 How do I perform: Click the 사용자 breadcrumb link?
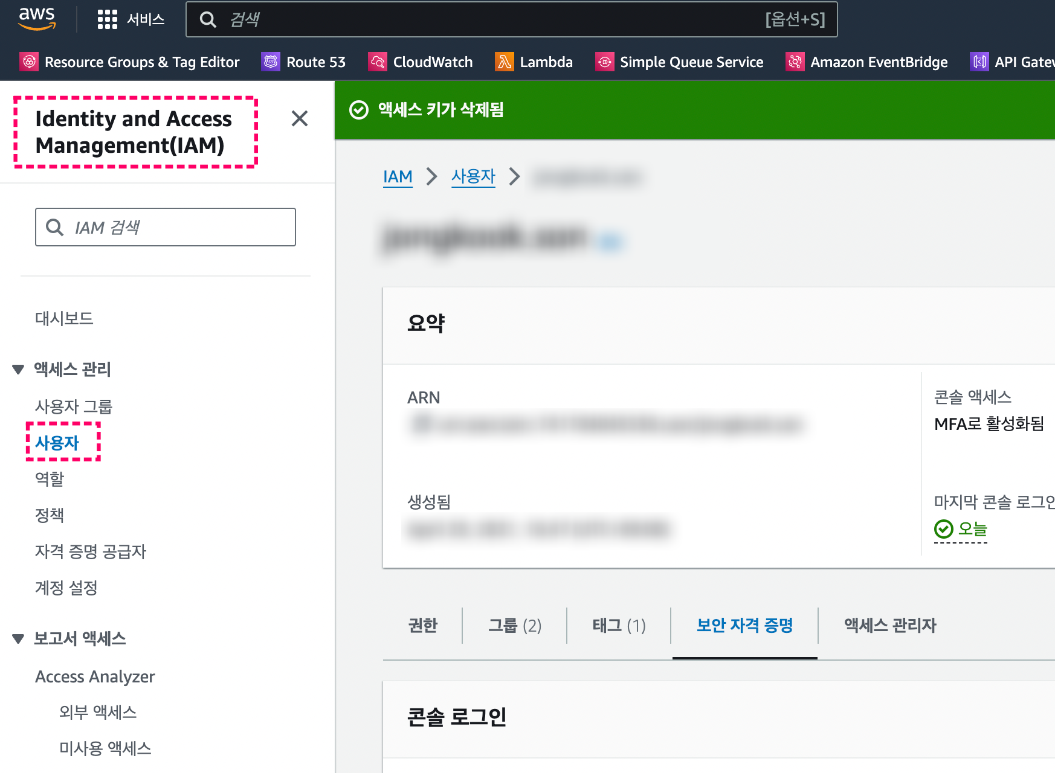click(x=473, y=176)
